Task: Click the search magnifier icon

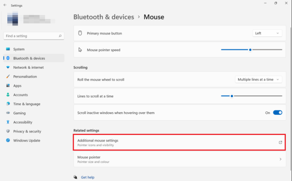Action: pos(60,36)
